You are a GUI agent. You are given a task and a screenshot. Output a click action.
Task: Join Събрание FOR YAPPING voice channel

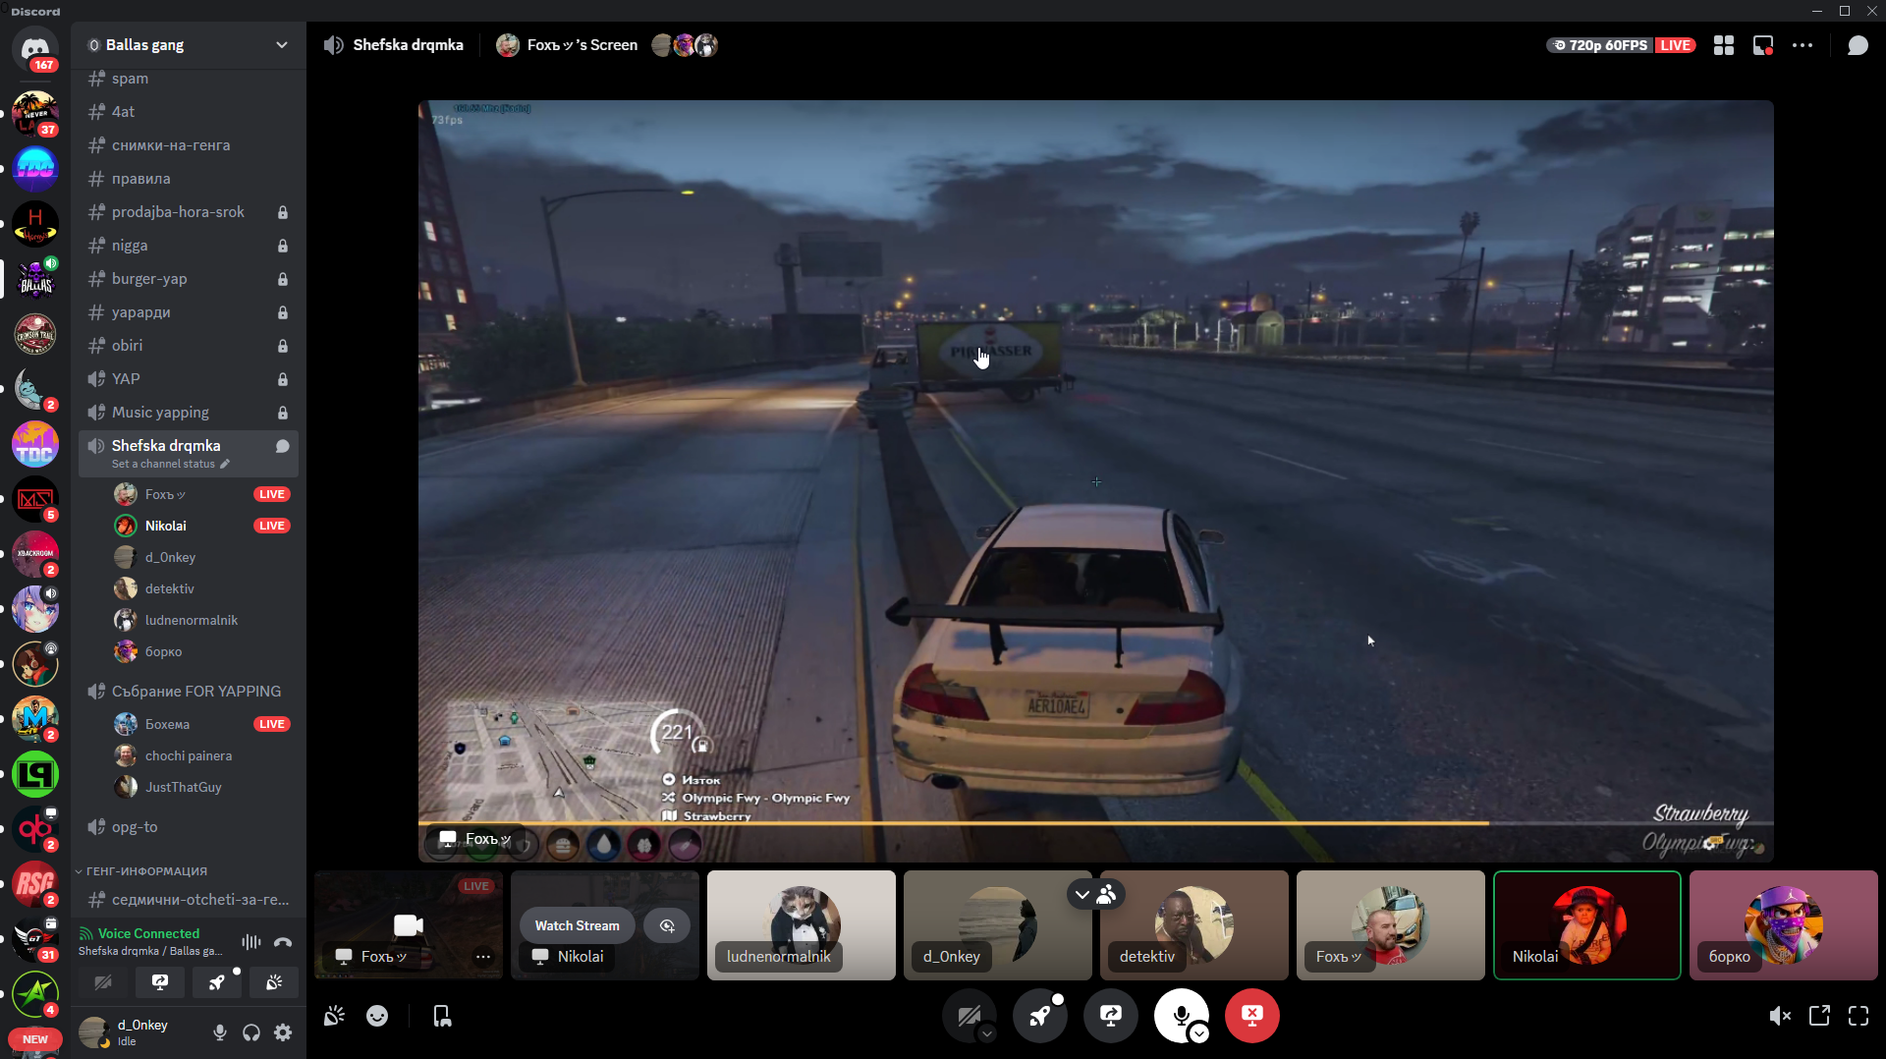coord(189,692)
